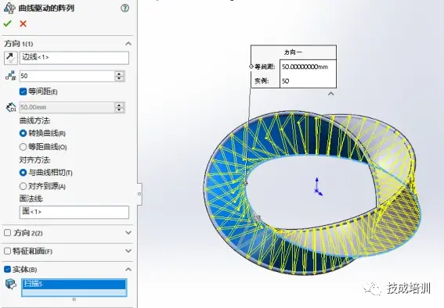Select 扫描5 in the bodies list

[74, 284]
